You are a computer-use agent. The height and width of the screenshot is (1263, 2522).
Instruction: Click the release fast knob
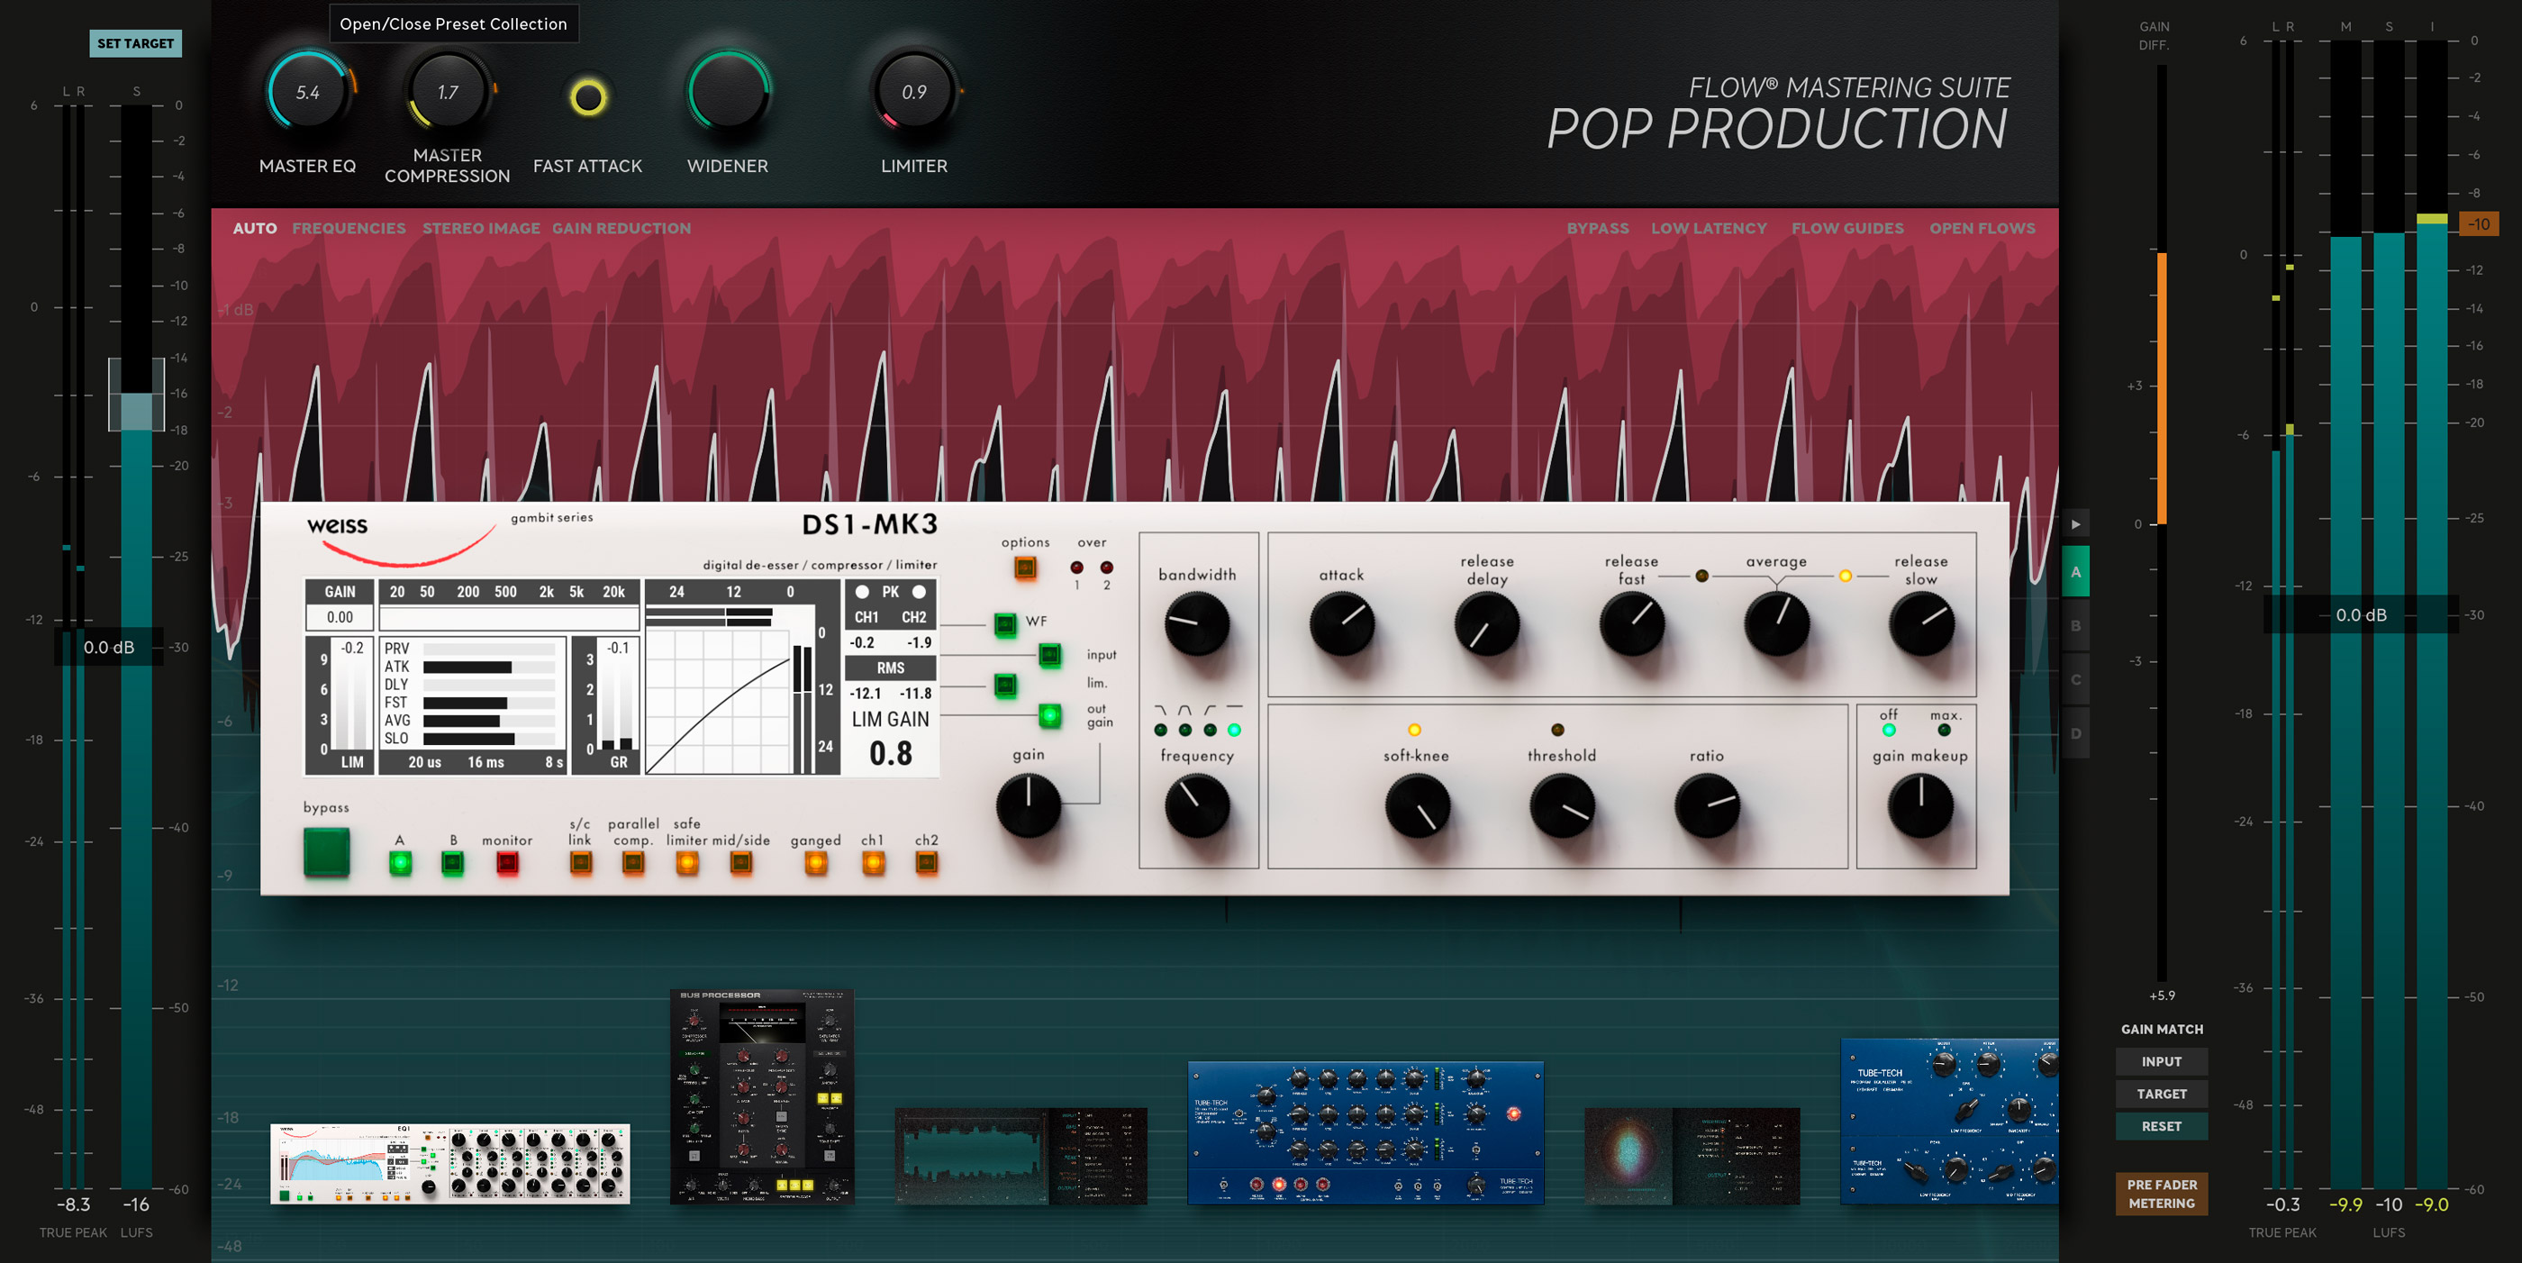(x=1631, y=623)
